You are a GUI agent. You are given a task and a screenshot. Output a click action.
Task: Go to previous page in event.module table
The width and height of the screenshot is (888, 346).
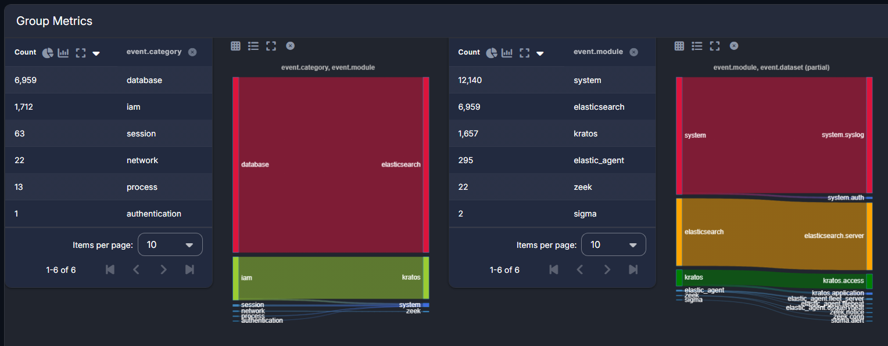click(579, 269)
